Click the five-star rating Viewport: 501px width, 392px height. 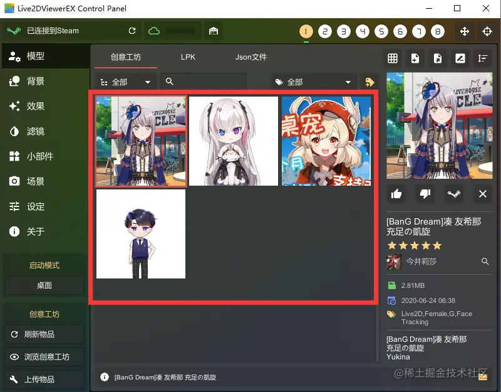coord(415,246)
